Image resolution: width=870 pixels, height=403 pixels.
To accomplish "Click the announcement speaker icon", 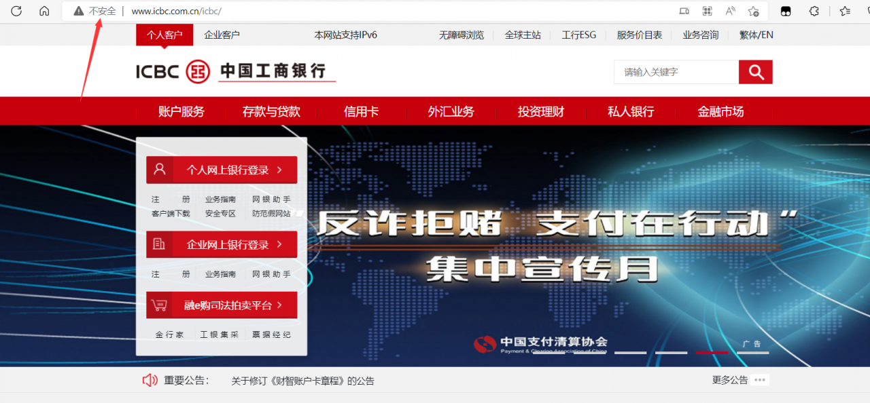I will click(x=150, y=381).
